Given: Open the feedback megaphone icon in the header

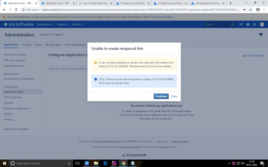Looking at the screenshot, I should coord(241,24).
